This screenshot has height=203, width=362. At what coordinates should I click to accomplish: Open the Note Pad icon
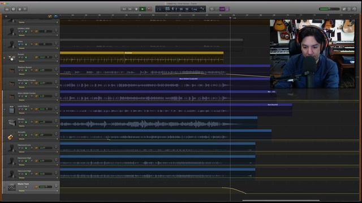tap(344, 9)
